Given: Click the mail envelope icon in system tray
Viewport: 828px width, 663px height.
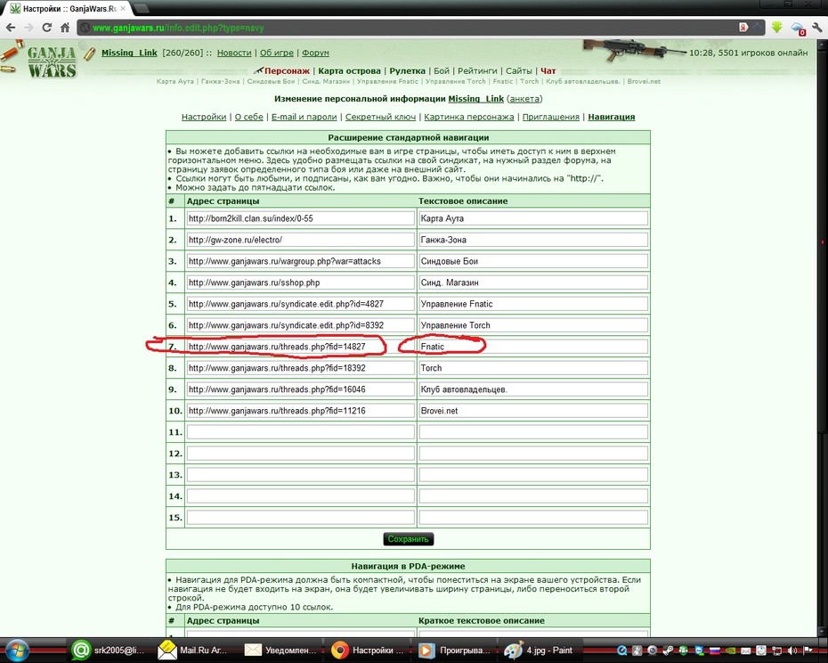Looking at the screenshot, I should [745, 651].
